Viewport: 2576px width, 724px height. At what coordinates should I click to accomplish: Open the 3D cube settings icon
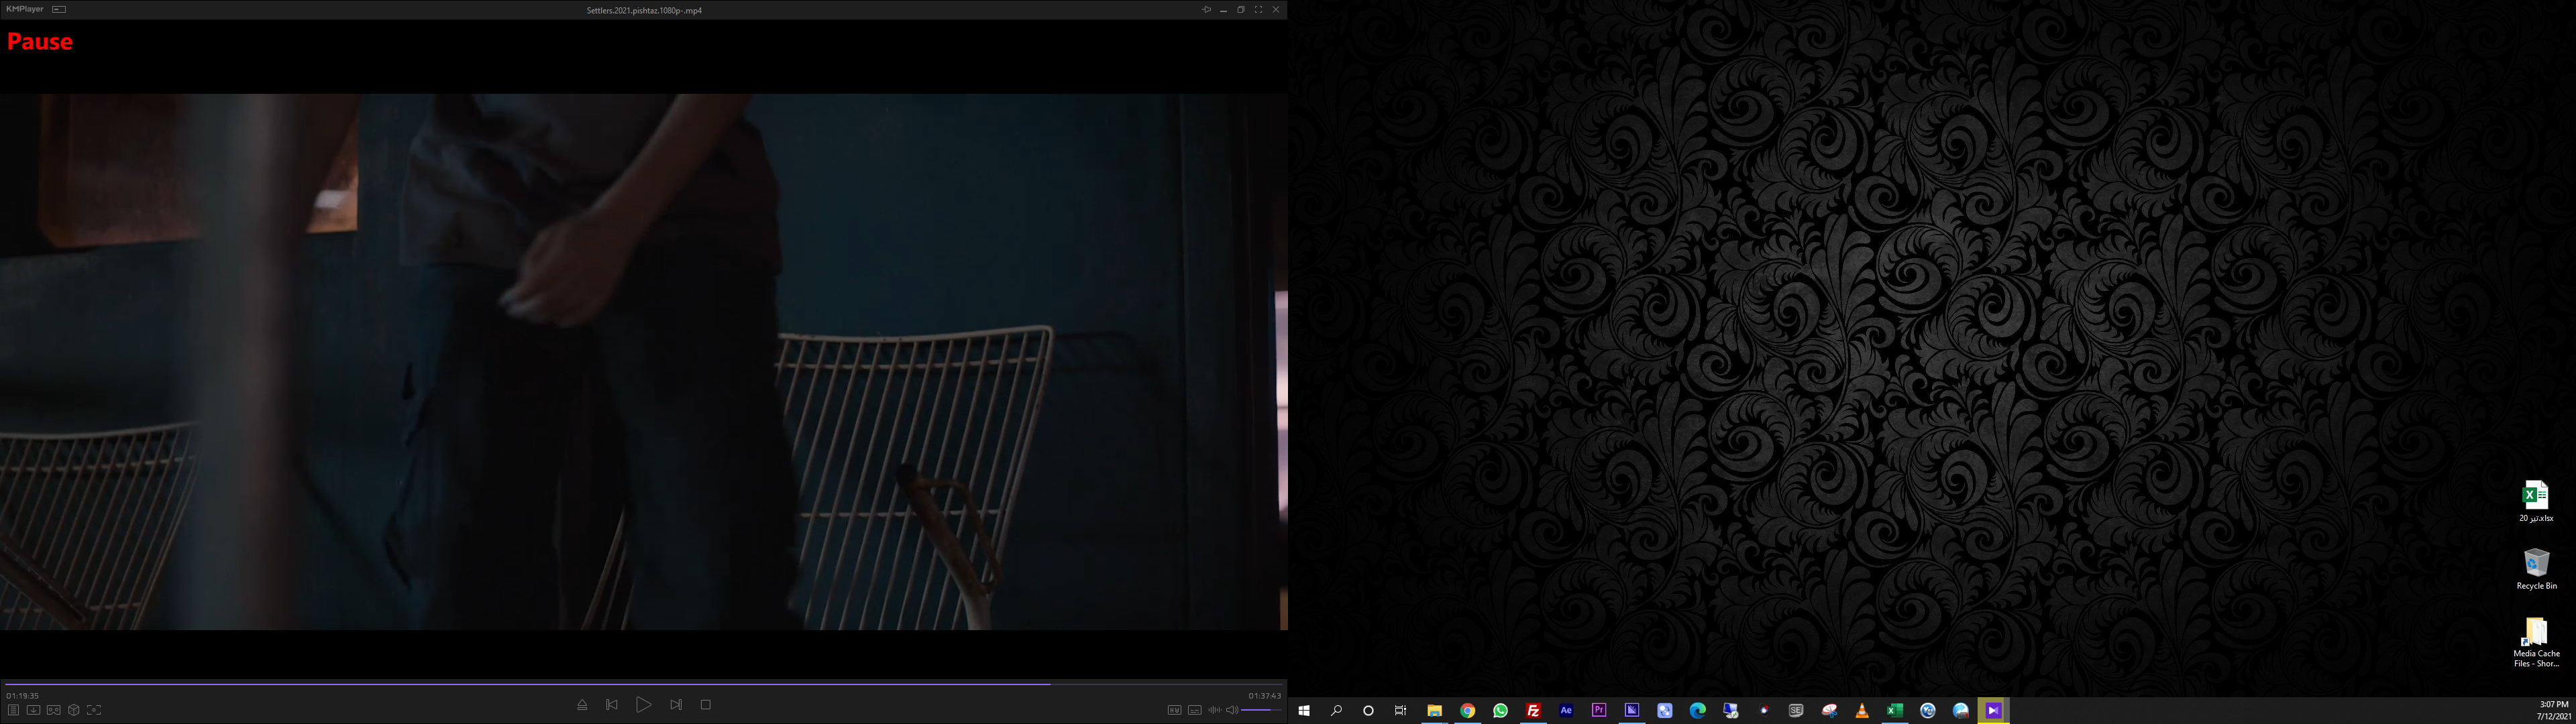pos(74,710)
